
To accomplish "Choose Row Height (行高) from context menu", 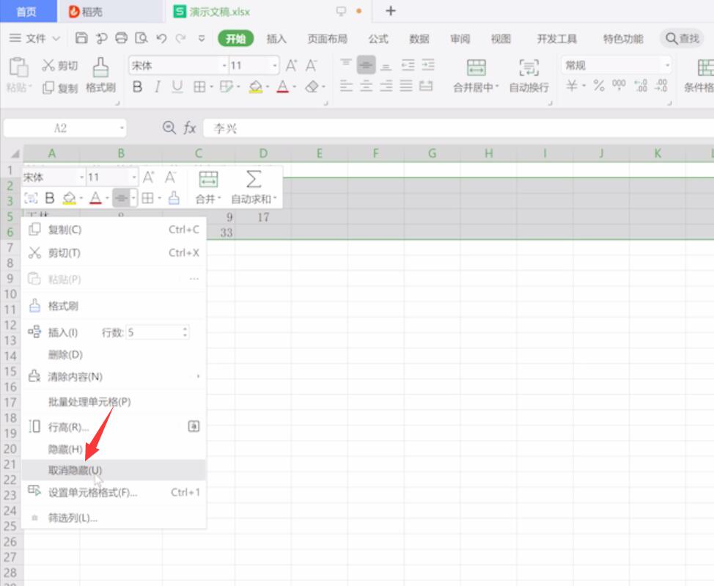I will tap(114, 427).
